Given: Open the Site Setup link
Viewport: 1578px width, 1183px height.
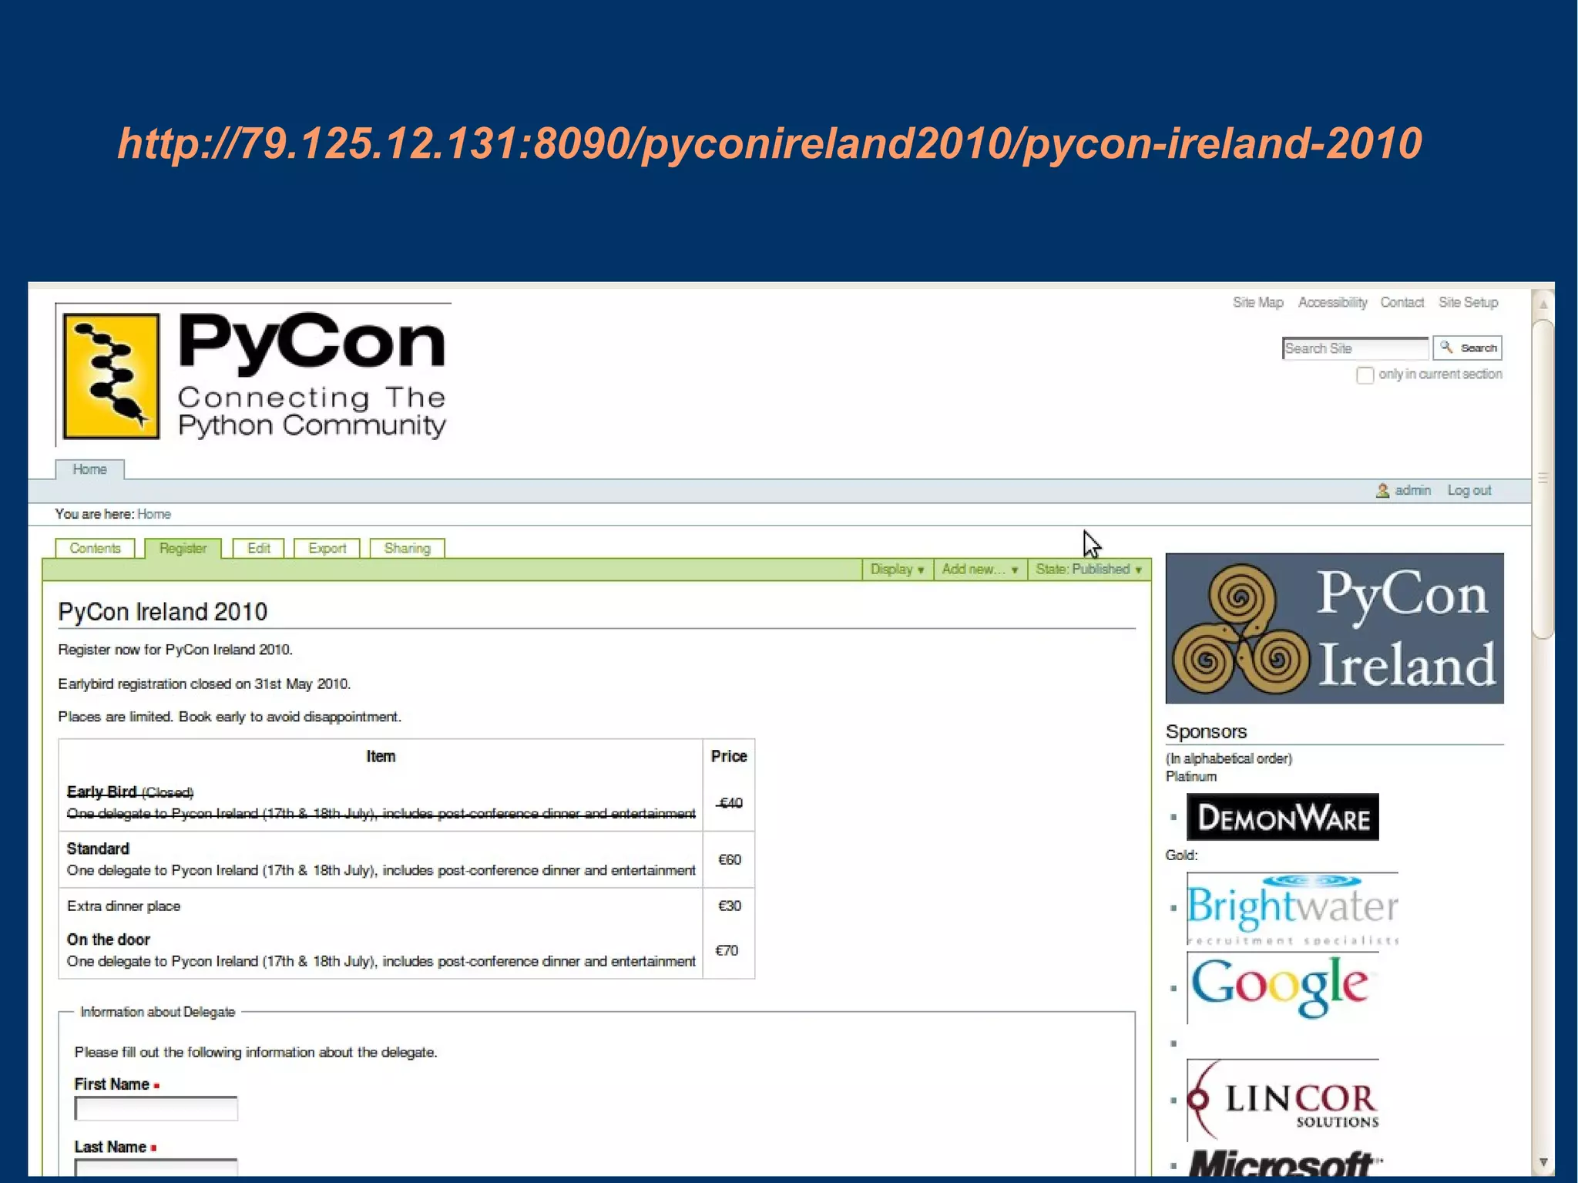Looking at the screenshot, I should (1468, 303).
